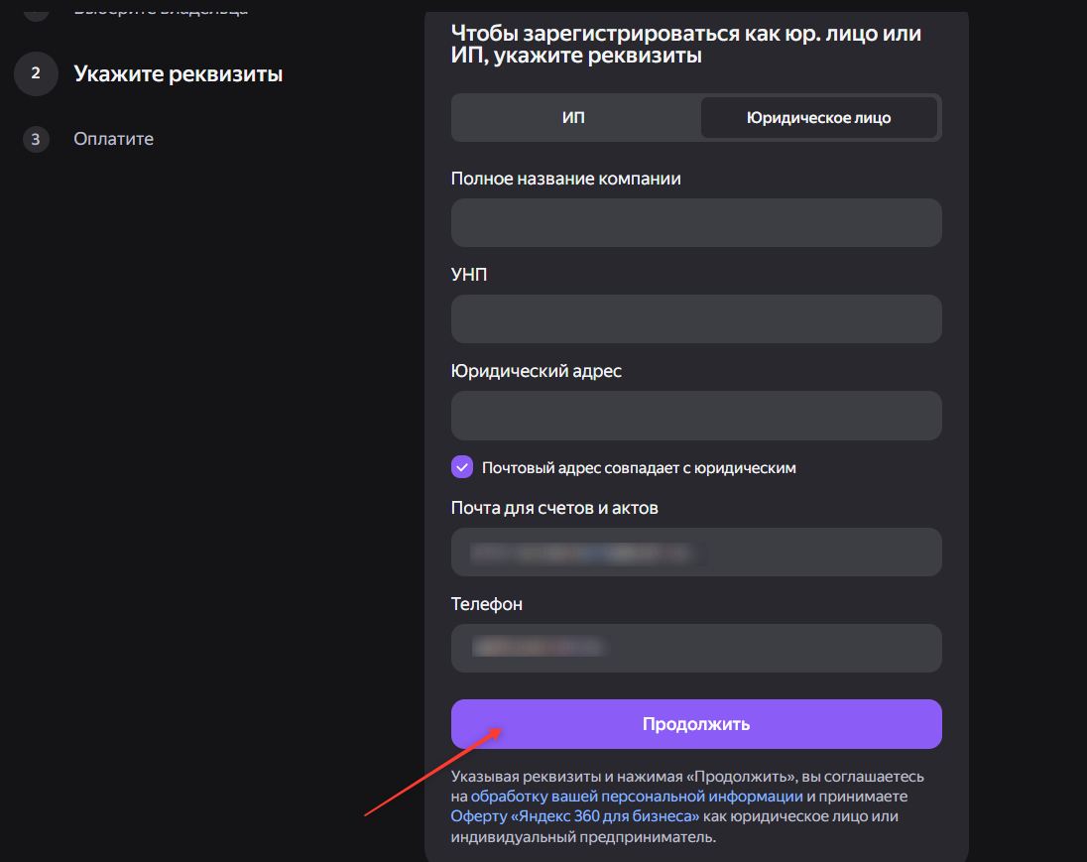Screen dimensions: 1087x862
Task: Focus the «Телефон» input field
Action: click(695, 648)
